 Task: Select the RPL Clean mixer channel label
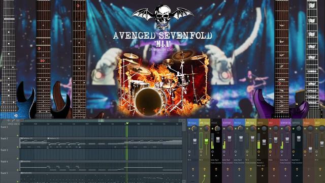pyautogui.click(x=204, y=123)
